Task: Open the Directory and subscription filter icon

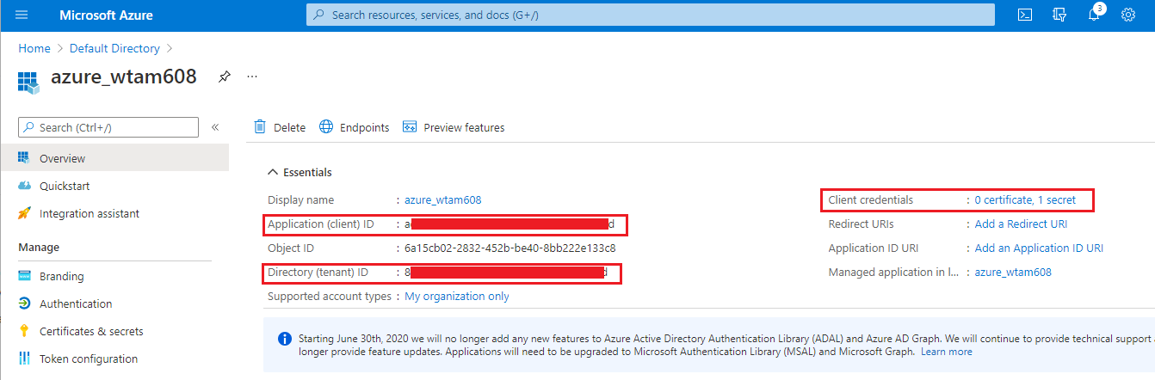Action: (x=1059, y=15)
